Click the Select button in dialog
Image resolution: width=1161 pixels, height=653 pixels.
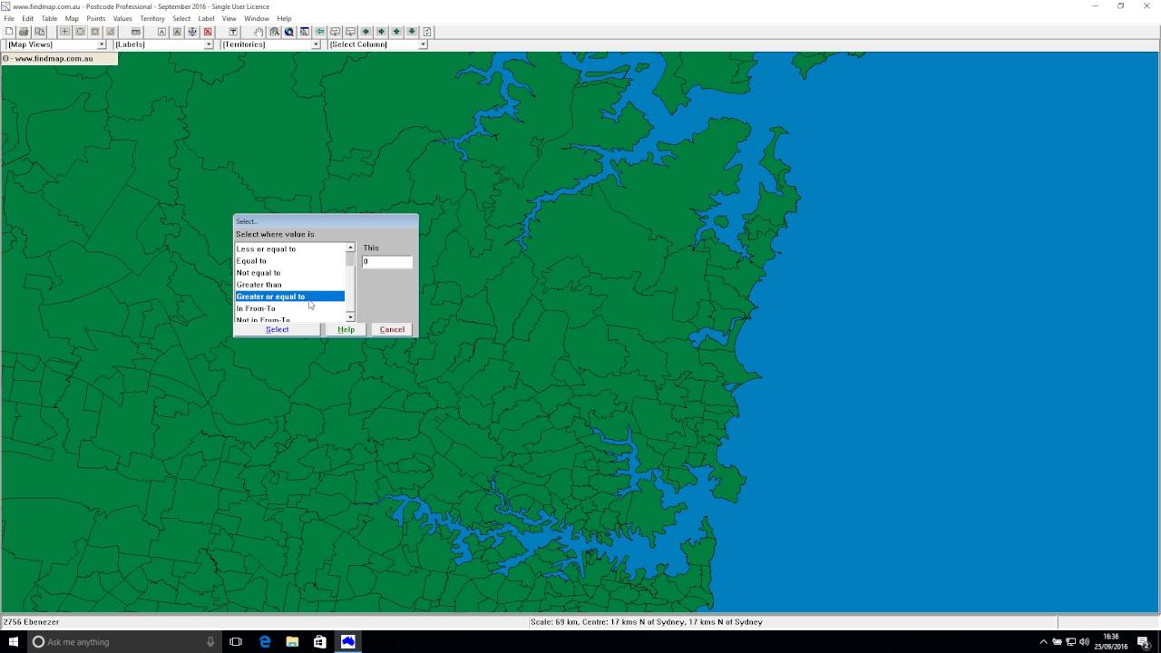(x=278, y=329)
